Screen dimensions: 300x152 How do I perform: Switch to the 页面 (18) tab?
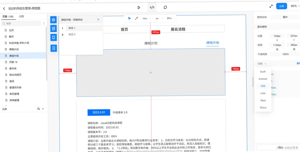pos(8,16)
